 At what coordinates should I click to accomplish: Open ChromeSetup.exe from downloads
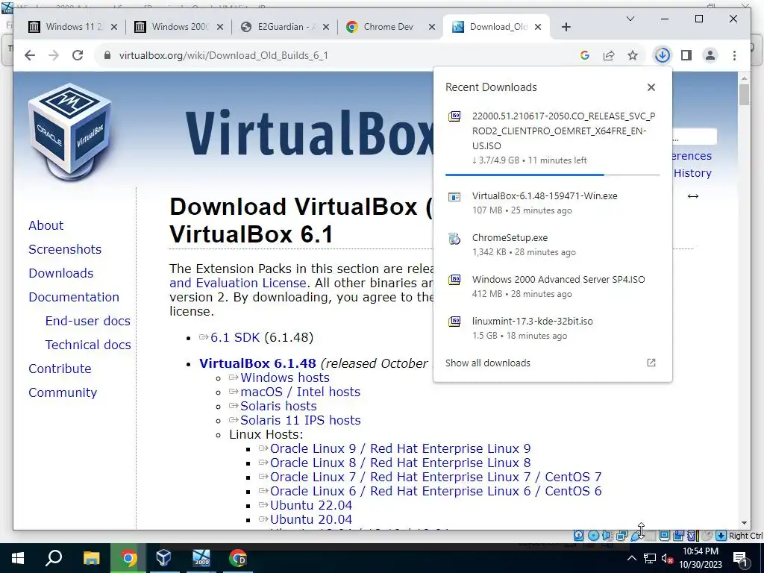(553, 245)
